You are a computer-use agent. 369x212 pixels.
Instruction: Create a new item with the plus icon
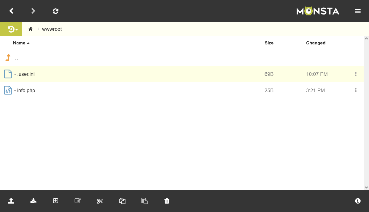pos(55,201)
